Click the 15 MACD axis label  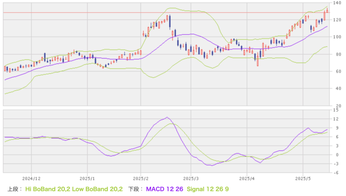(336, 110)
